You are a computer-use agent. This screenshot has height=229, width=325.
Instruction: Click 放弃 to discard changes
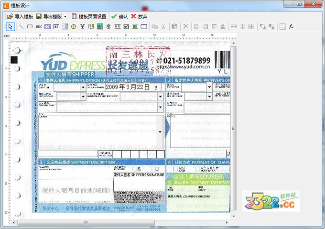[139, 16]
